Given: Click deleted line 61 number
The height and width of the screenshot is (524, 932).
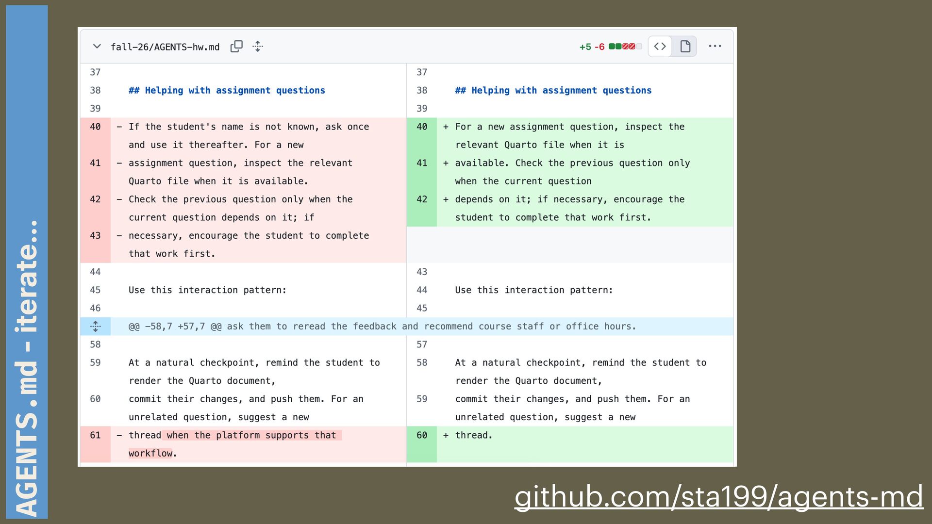Looking at the screenshot, I should point(95,435).
